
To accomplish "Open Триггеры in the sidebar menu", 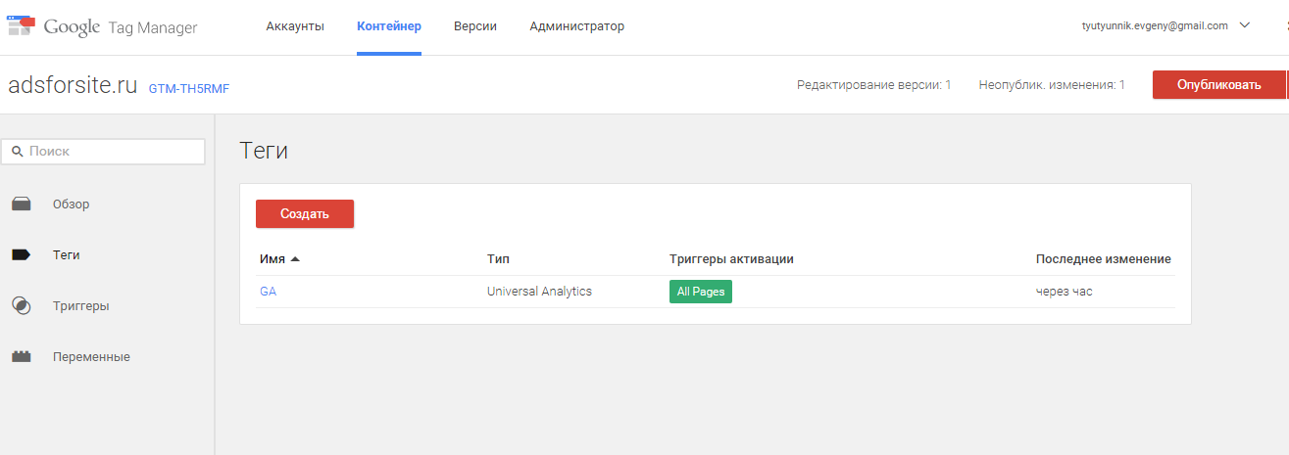I will point(81,306).
